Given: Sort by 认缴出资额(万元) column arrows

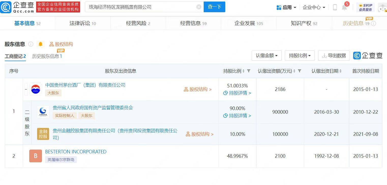Looking at the screenshot, I should coord(294,71).
